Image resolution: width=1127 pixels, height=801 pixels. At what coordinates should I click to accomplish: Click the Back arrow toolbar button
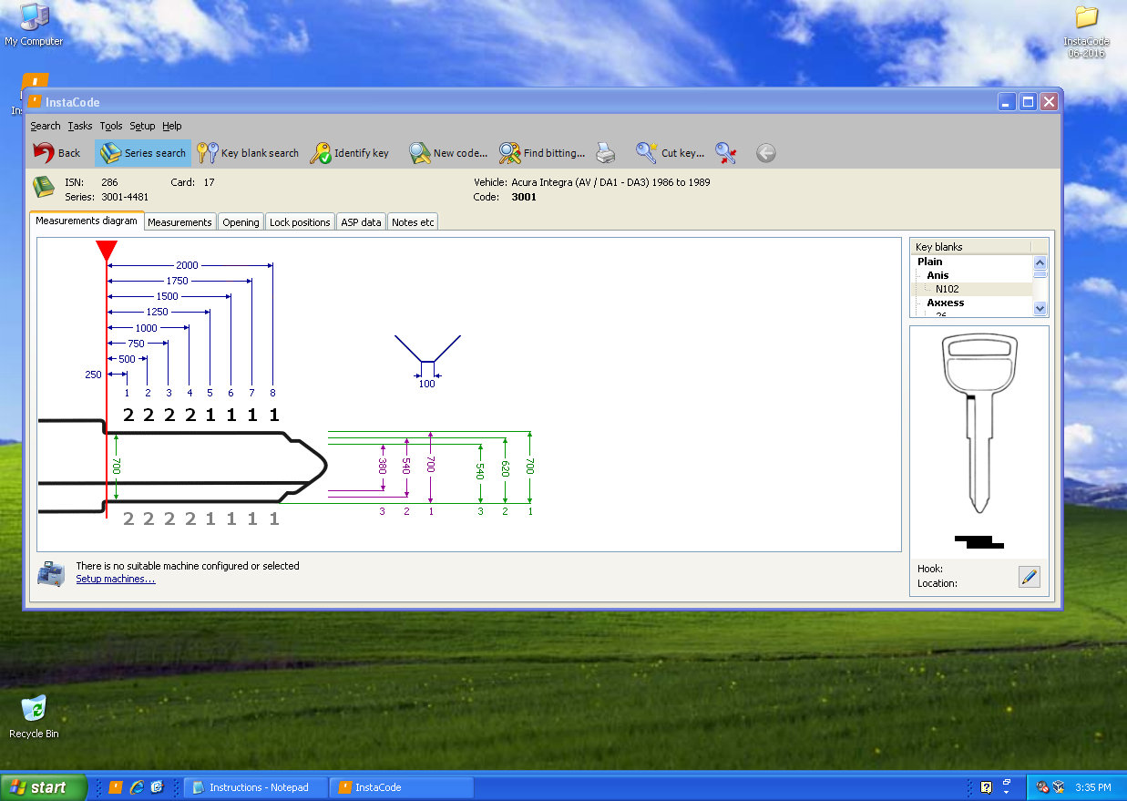[56, 153]
